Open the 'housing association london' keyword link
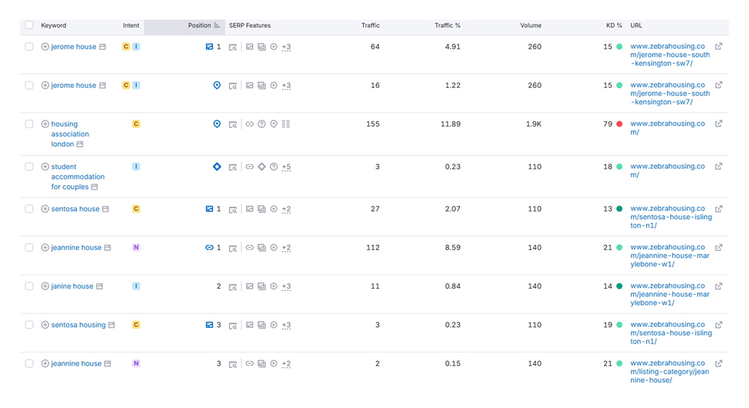The height and width of the screenshot is (408, 749). pyautogui.click(x=70, y=134)
